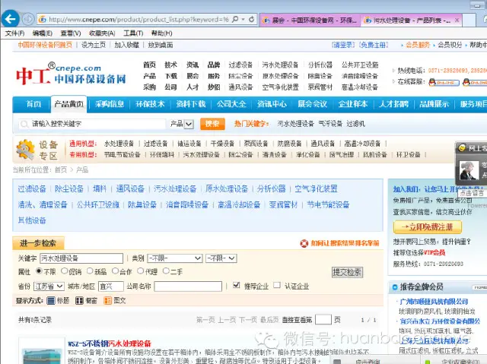Click the 立即免费注册 button
Image resolution: width=487 pixels, height=364 pixels.
[428, 227]
